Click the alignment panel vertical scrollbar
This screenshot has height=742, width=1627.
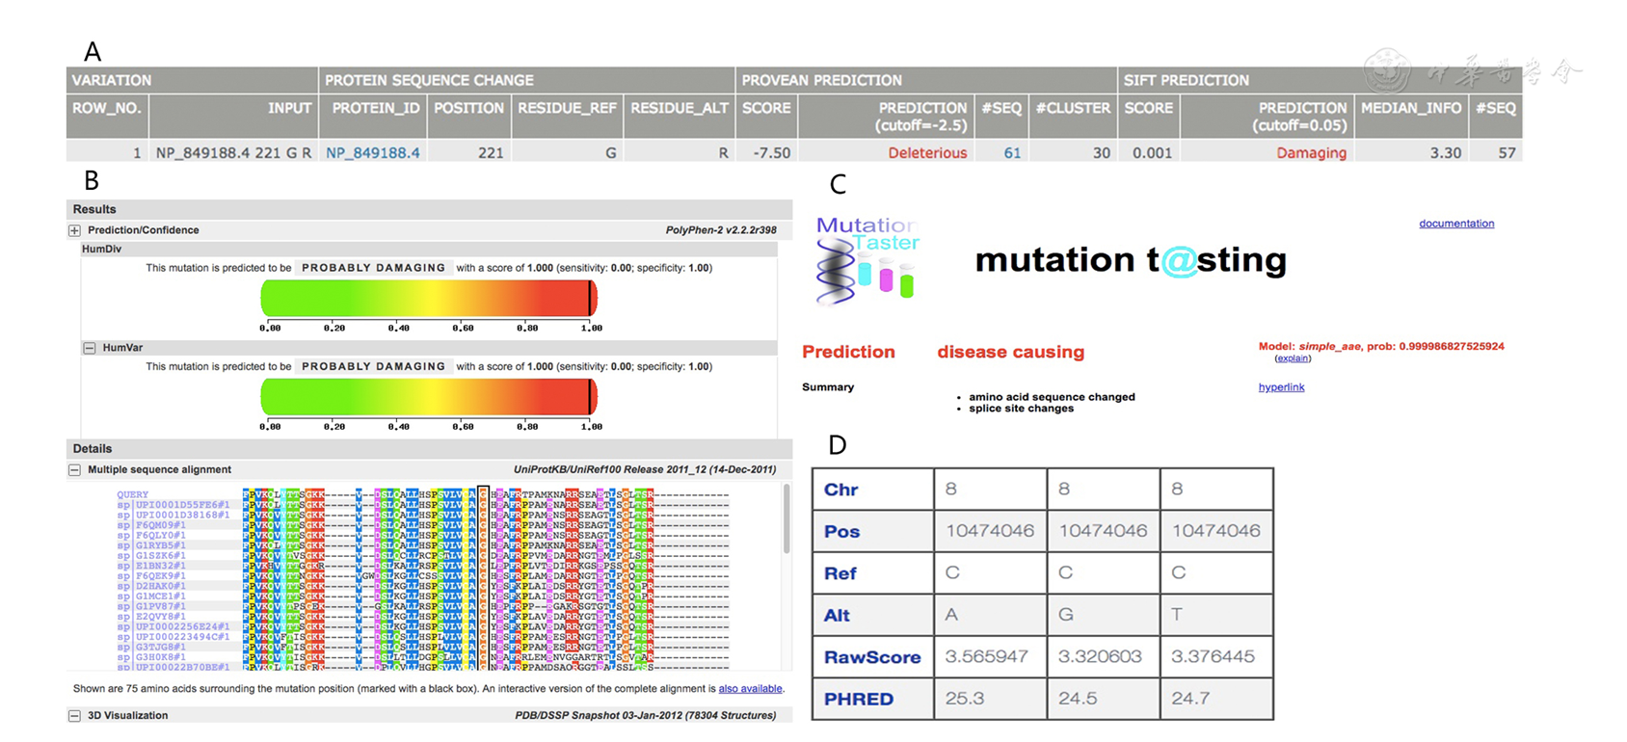coord(786,520)
